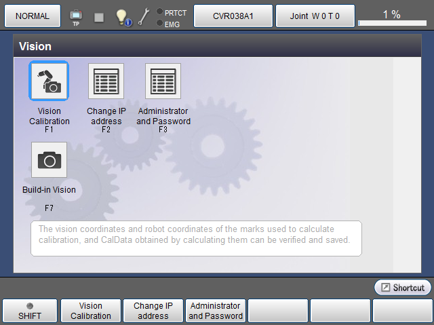This screenshot has height=325, width=434.
Task: Click the wrench maintenance icon
Action: coord(144,17)
